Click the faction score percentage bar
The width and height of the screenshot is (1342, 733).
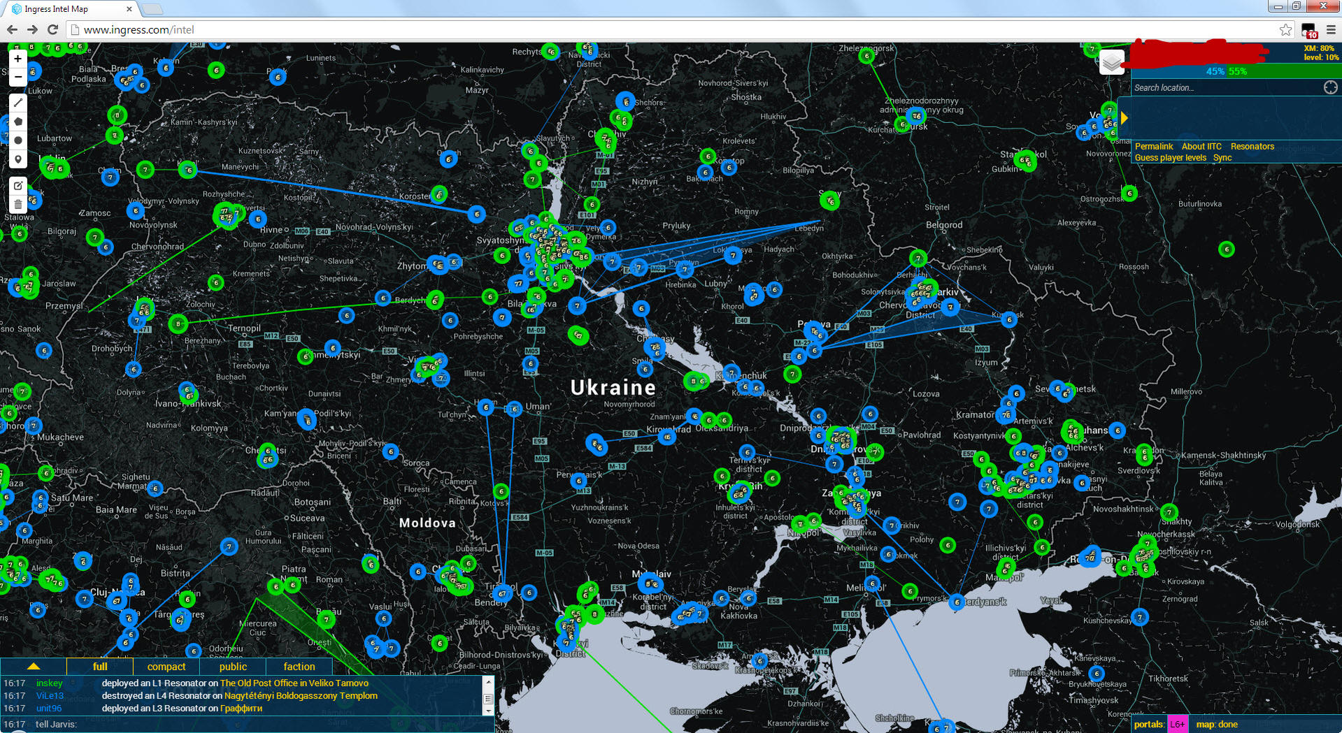(x=1235, y=71)
